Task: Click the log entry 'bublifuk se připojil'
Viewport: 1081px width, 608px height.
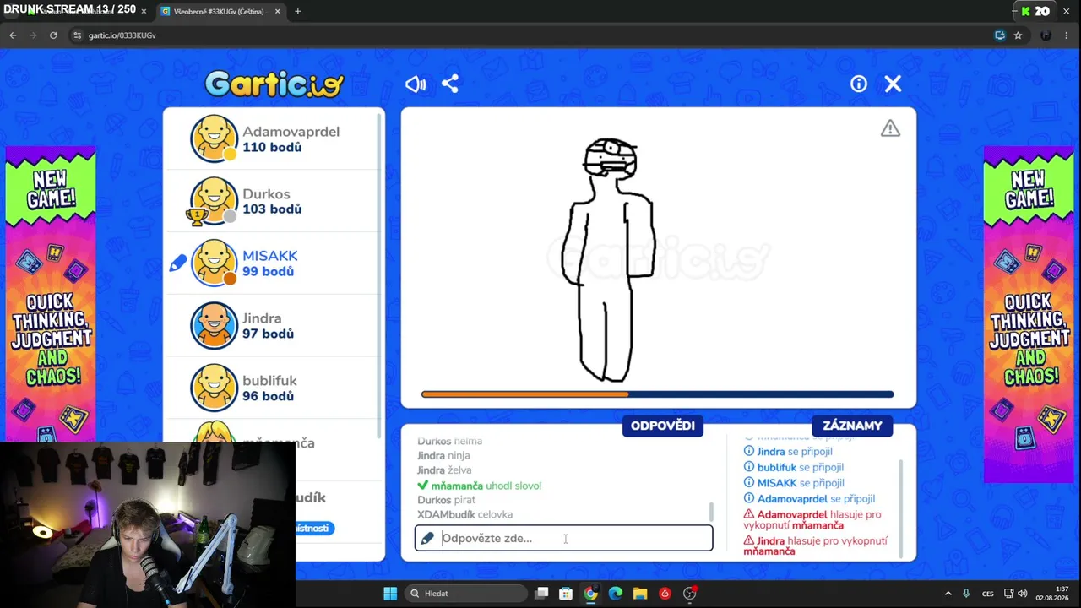Action: coord(794,467)
